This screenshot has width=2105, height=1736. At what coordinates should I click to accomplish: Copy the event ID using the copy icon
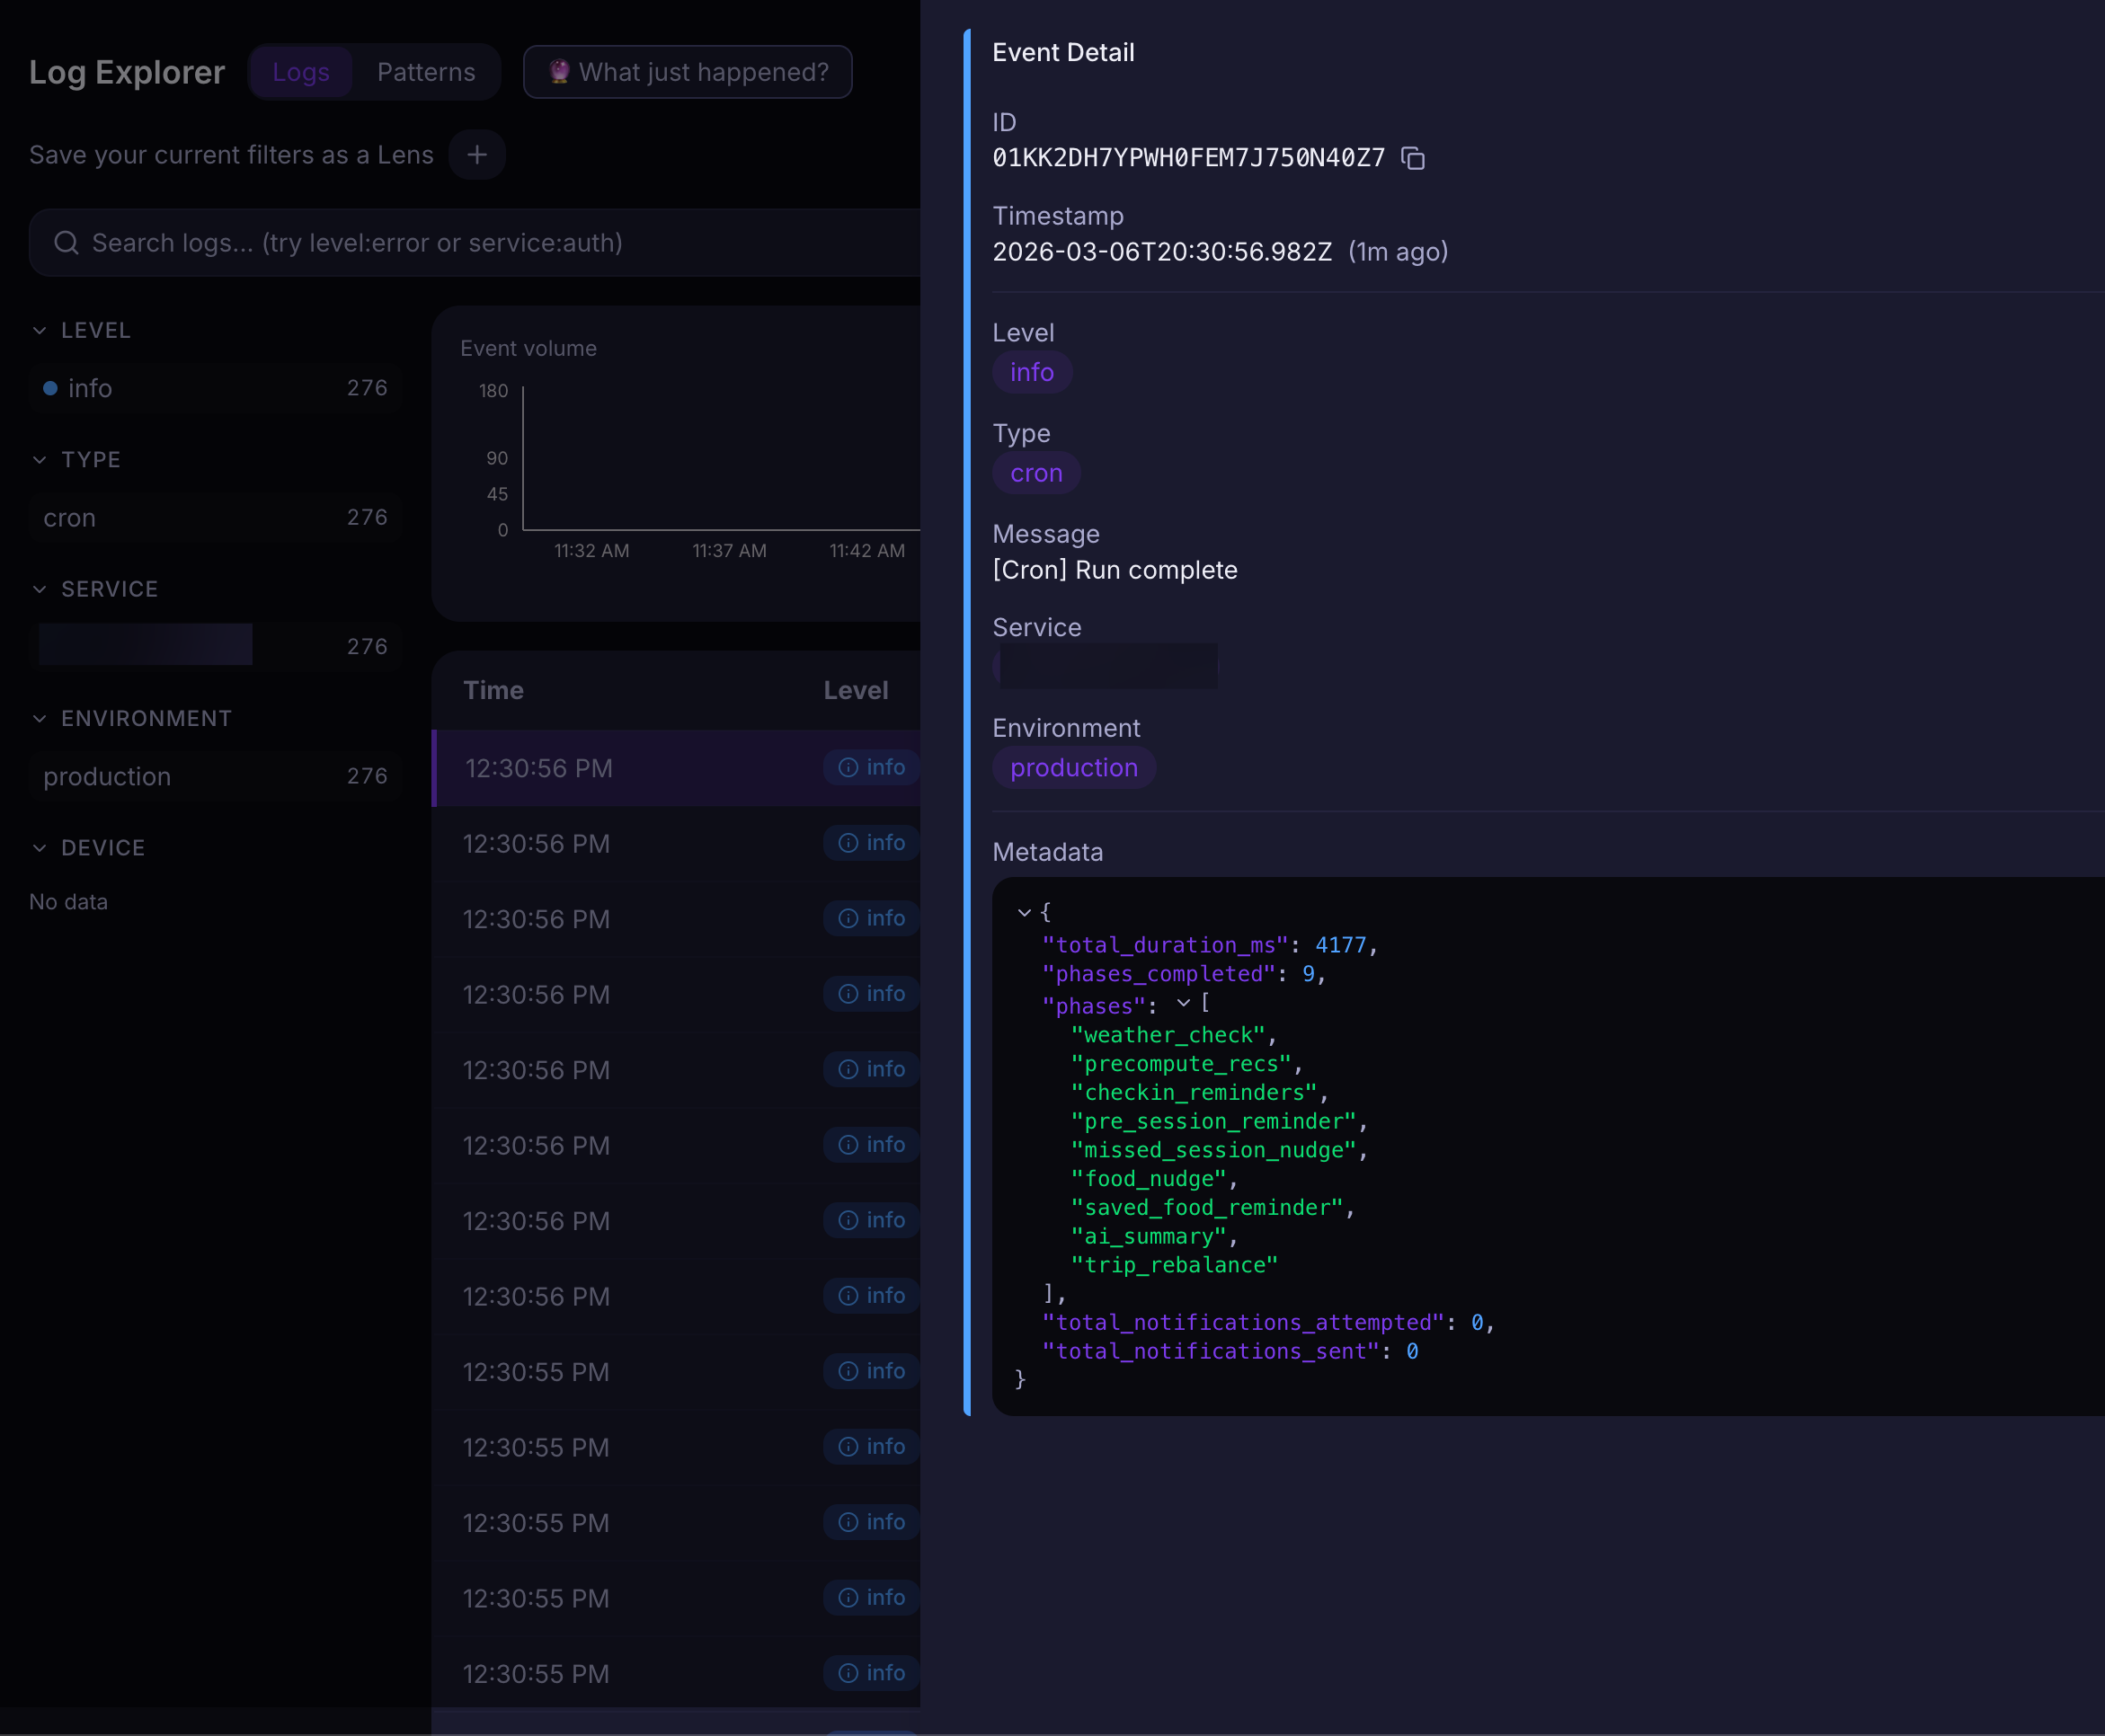(1414, 158)
